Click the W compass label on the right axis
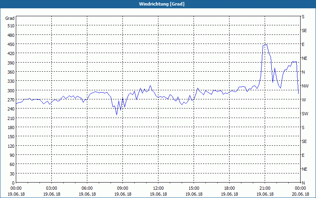Screen dimensions: 316x198 (304, 100)
